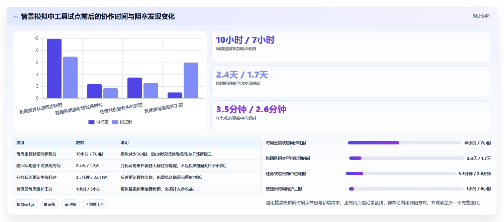Click the 试点后 bar for 任务状态更新中位耗时
Image resolution: width=504 pixels, height=222 pixels.
(150, 91)
